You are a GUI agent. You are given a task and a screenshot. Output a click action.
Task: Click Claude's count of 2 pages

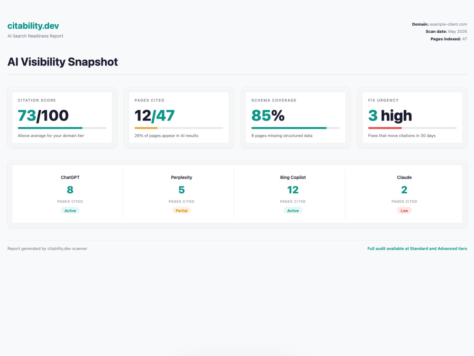(404, 190)
